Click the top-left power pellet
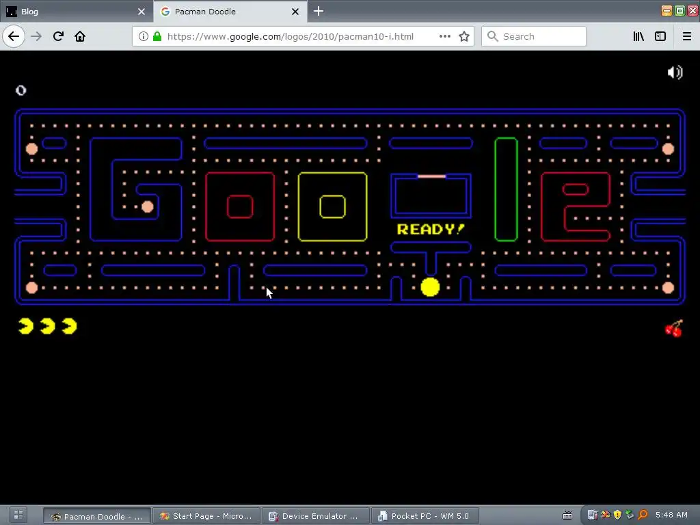This screenshot has height=525, width=700. click(x=31, y=148)
